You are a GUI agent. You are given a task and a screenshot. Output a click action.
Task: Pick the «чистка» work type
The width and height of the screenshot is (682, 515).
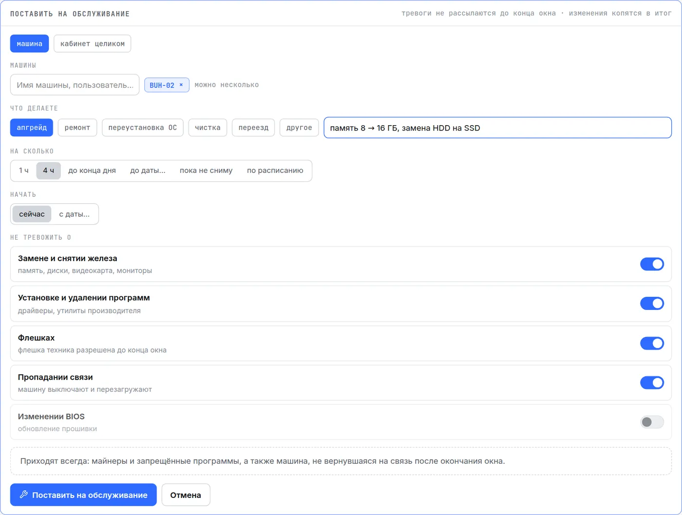(208, 128)
